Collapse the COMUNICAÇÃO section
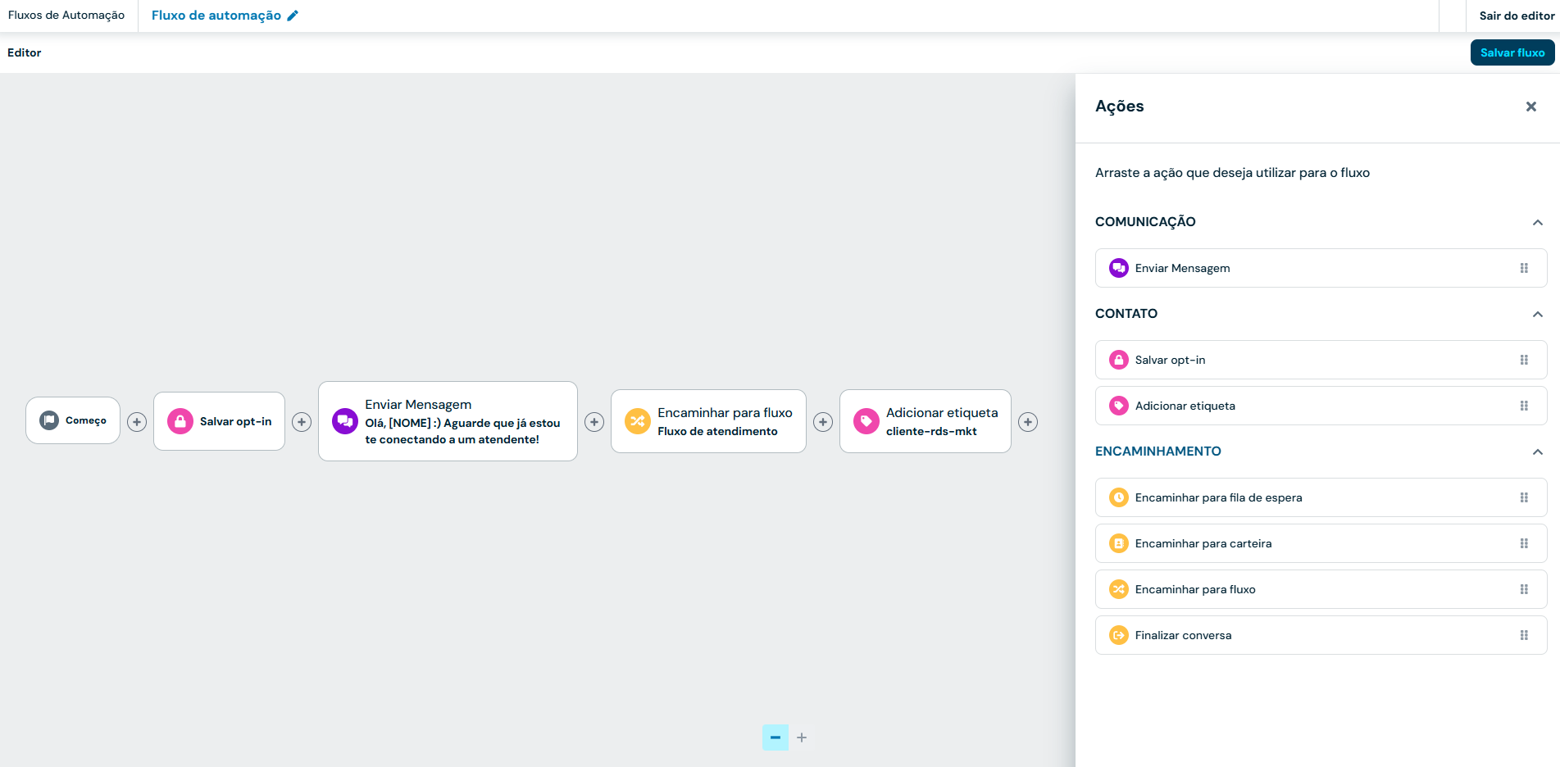1560x767 pixels. (1537, 222)
